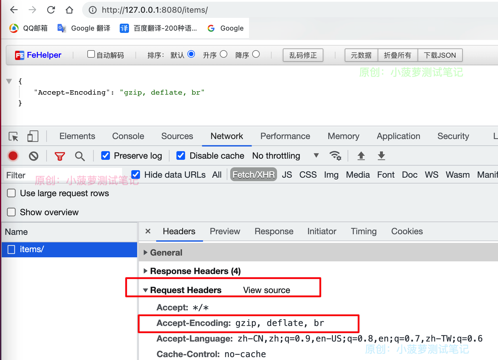Select the JS request type filter
Viewport: 498px width, 360px height.
287,175
